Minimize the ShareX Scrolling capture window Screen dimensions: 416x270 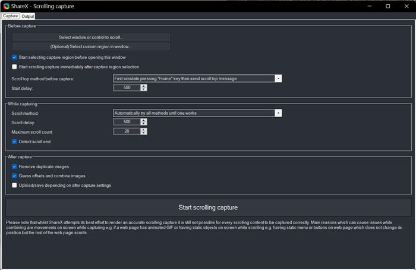pyautogui.click(x=369, y=6)
